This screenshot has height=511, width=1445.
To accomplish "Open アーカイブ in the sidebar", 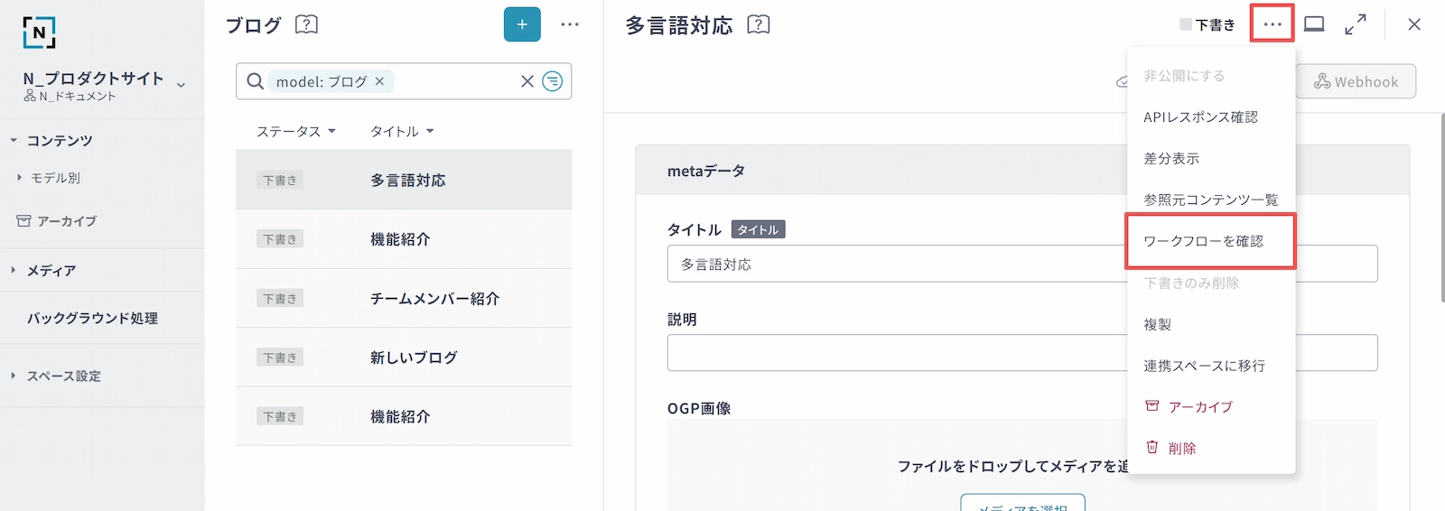I will tap(66, 221).
